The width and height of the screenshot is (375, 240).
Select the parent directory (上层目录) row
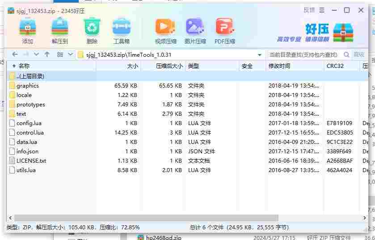(188, 76)
